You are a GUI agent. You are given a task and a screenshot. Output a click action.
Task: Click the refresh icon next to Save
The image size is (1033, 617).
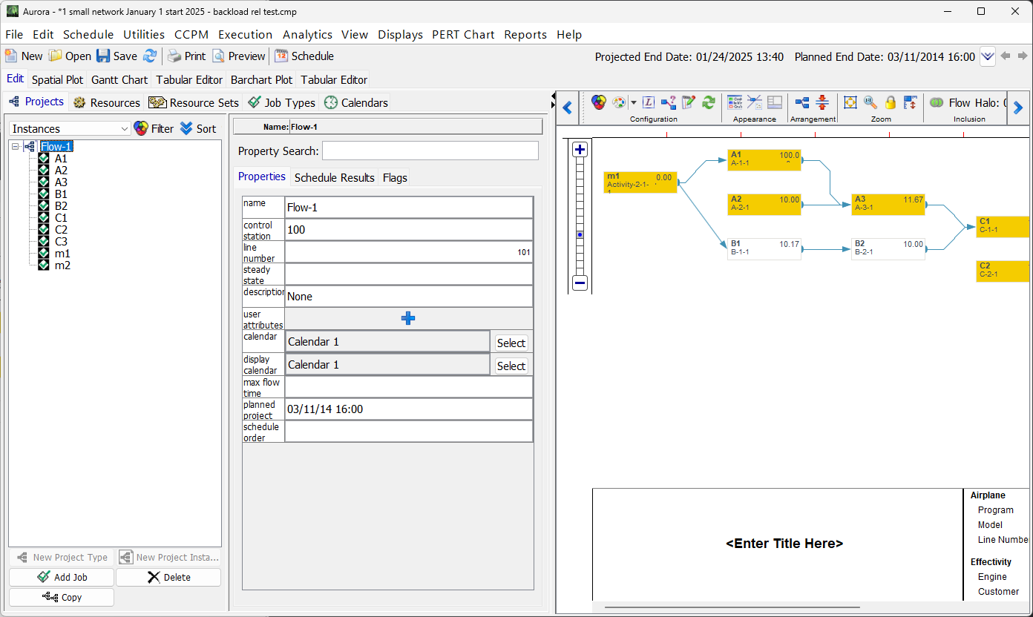[150, 56]
